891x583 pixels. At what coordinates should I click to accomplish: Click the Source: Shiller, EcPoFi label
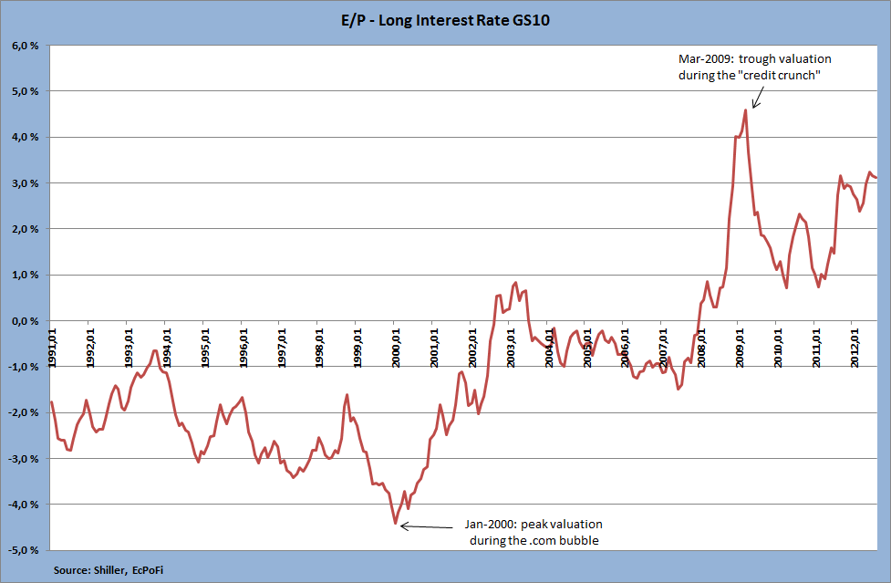[108, 570]
